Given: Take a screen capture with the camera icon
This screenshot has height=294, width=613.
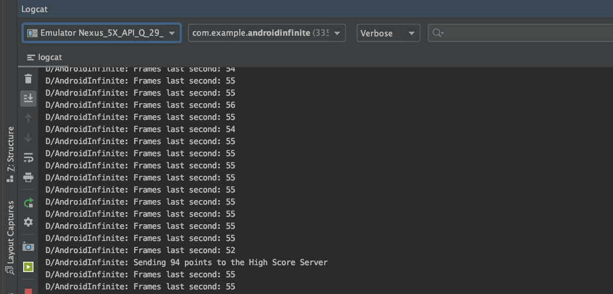Looking at the screenshot, I should [x=28, y=246].
